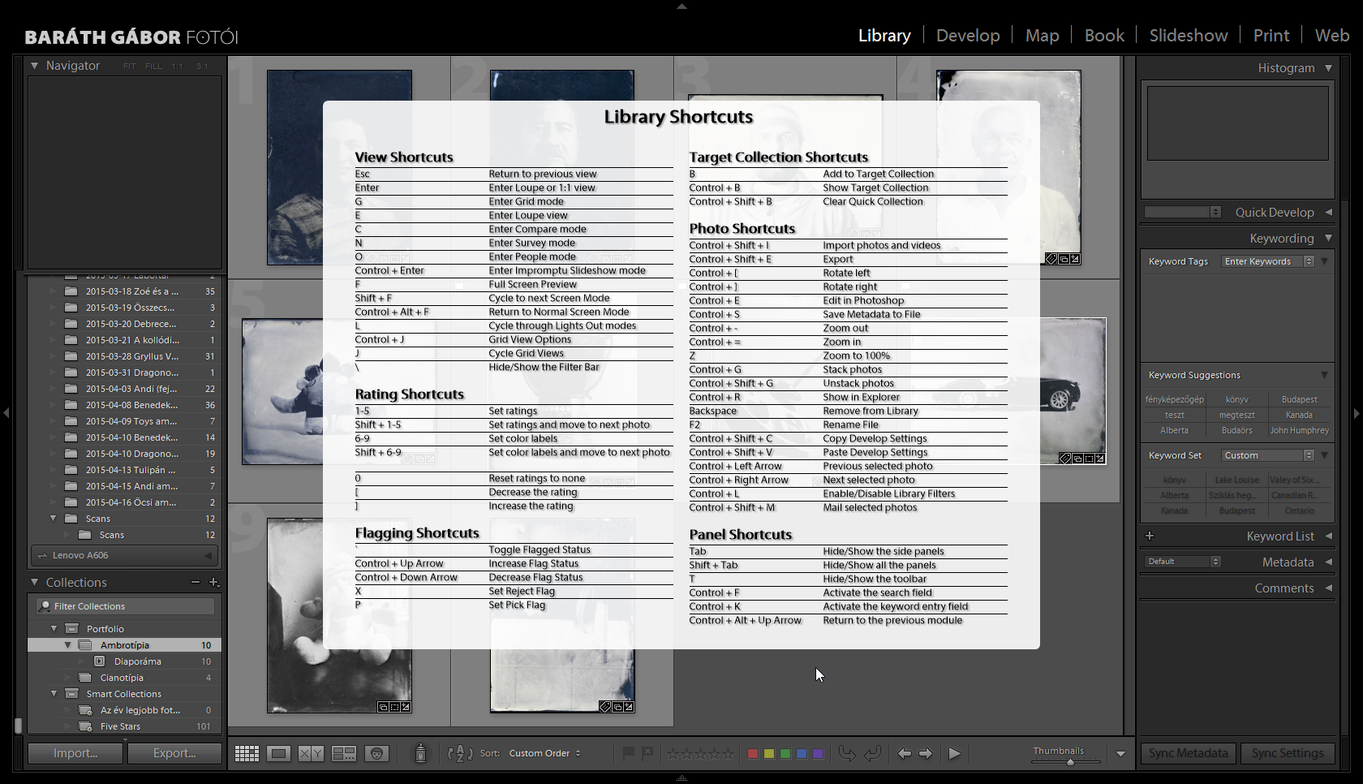
Task: Open Keyword Tags Enter Keywords dropdown
Action: (1269, 261)
